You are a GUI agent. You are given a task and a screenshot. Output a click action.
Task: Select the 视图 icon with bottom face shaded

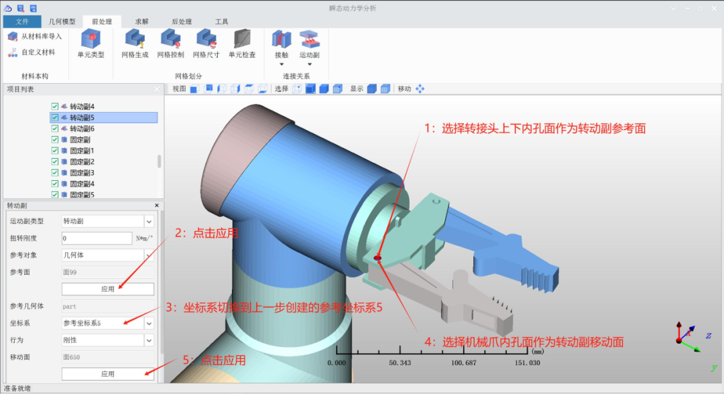tap(263, 88)
